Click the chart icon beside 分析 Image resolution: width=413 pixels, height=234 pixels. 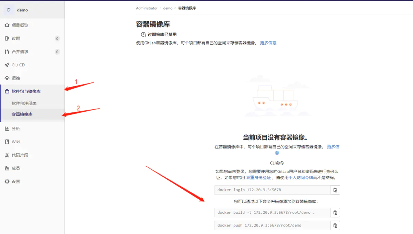tap(7, 129)
